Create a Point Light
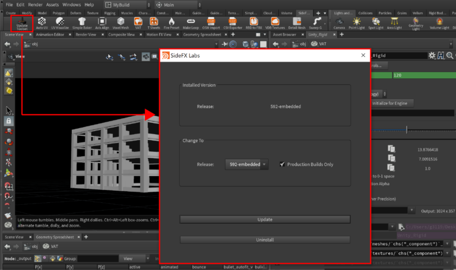 pos(356,23)
